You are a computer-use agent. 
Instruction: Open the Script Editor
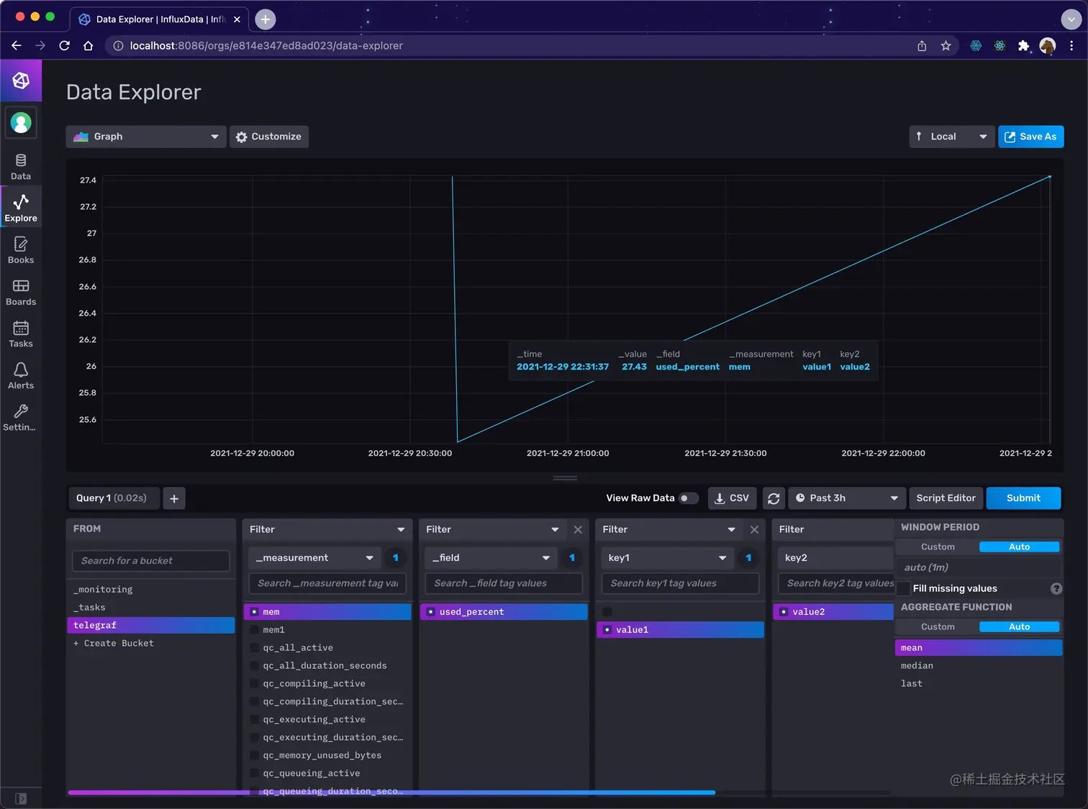pyautogui.click(x=946, y=498)
